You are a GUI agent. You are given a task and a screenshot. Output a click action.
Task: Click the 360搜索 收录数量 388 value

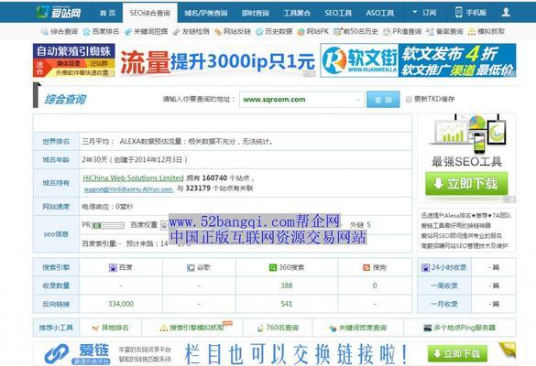pos(287,285)
